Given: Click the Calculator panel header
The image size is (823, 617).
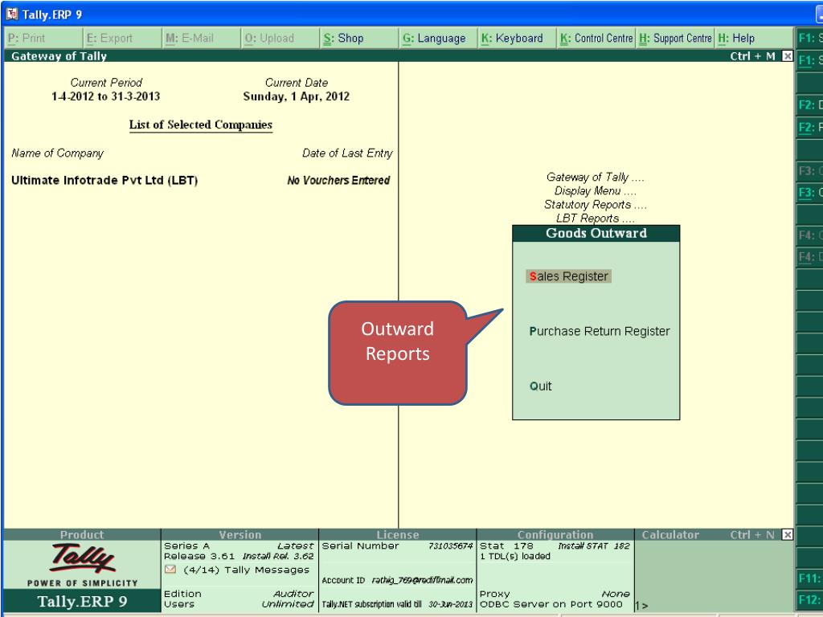Looking at the screenshot, I should coord(670,534).
